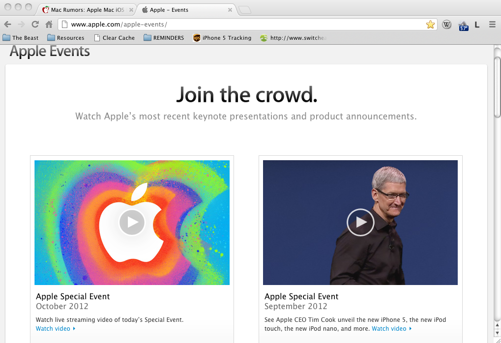
Task: Click the September 2012 Apple Special Event title
Action: tap(301, 296)
